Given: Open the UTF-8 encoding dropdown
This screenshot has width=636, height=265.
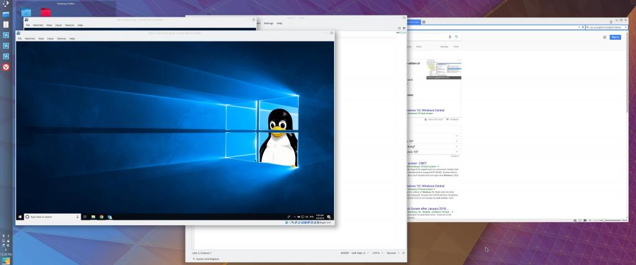Looking at the screenshot, I should pyautogui.click(x=378, y=253).
